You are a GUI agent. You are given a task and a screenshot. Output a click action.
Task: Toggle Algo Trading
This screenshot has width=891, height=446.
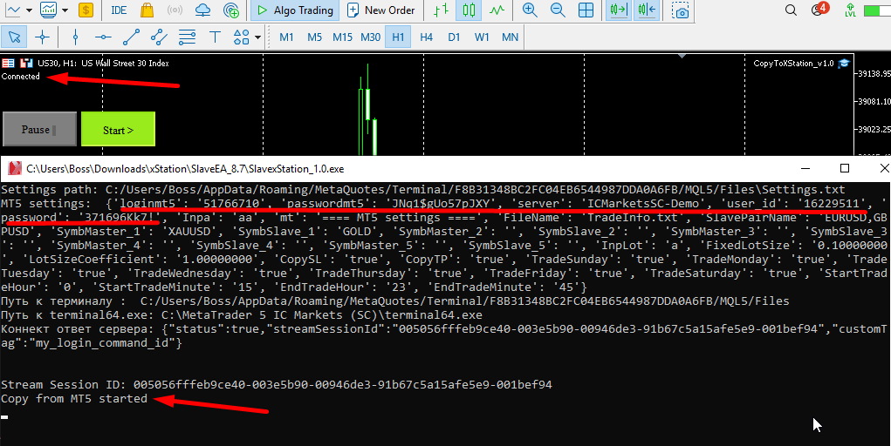click(x=295, y=10)
